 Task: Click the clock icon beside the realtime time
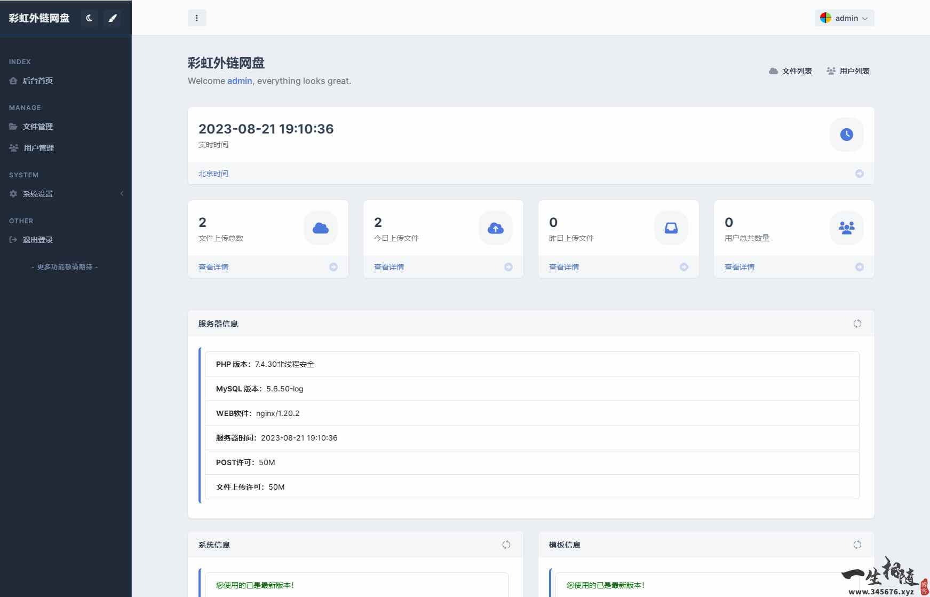[x=846, y=135]
